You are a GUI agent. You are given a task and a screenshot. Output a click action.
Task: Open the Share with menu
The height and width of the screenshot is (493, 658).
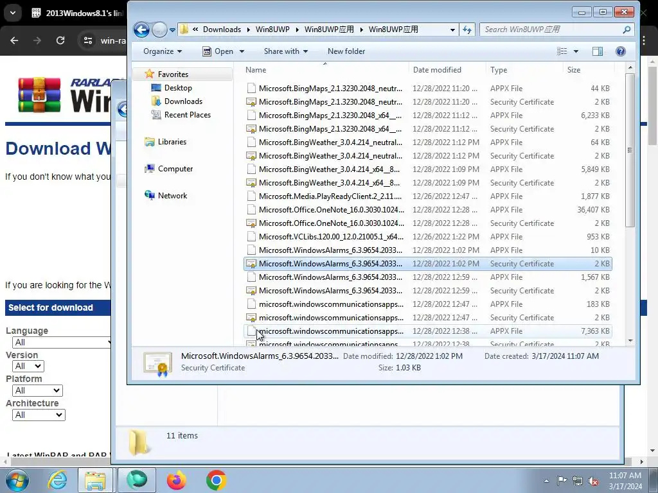coord(285,51)
